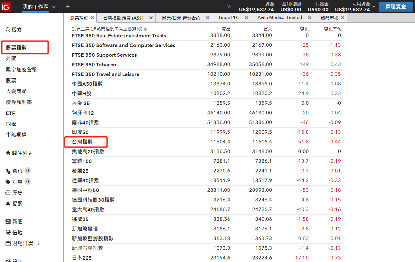Open the ETF market list
This screenshot has width=415, height=262.
click(x=11, y=113)
